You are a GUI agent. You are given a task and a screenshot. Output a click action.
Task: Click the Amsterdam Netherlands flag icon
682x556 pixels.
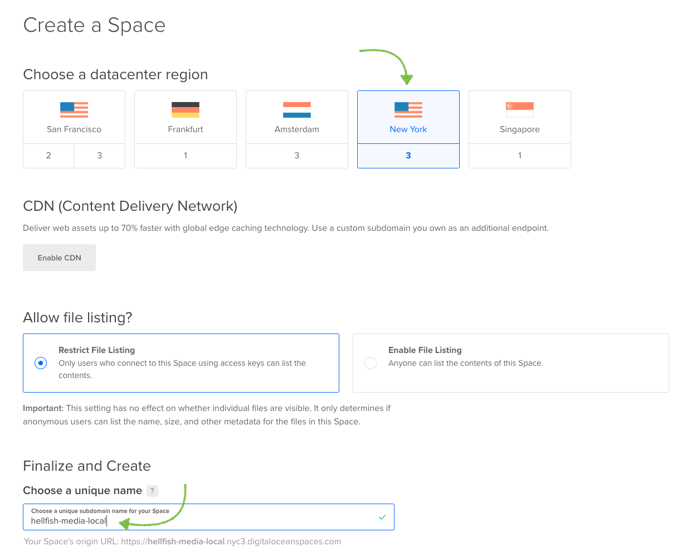297,110
